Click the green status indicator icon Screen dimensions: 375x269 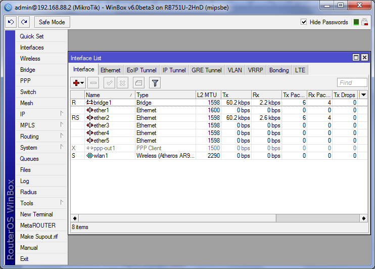[x=356, y=22]
